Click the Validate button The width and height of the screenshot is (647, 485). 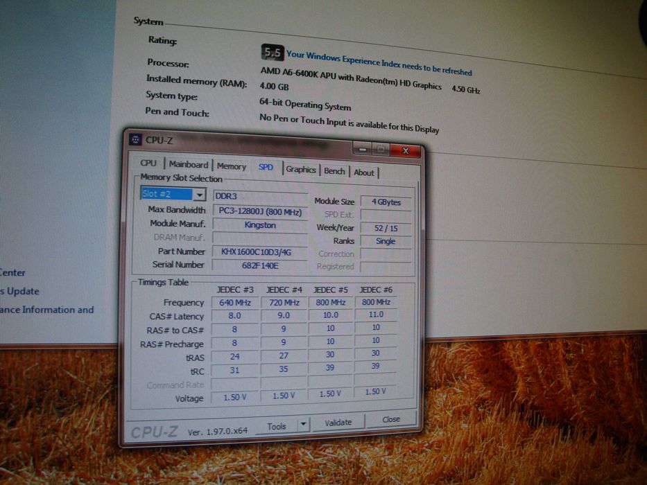coord(338,423)
